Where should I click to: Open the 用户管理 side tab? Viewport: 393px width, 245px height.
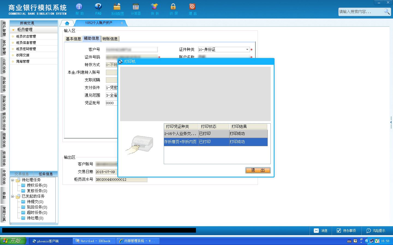click(4, 29)
